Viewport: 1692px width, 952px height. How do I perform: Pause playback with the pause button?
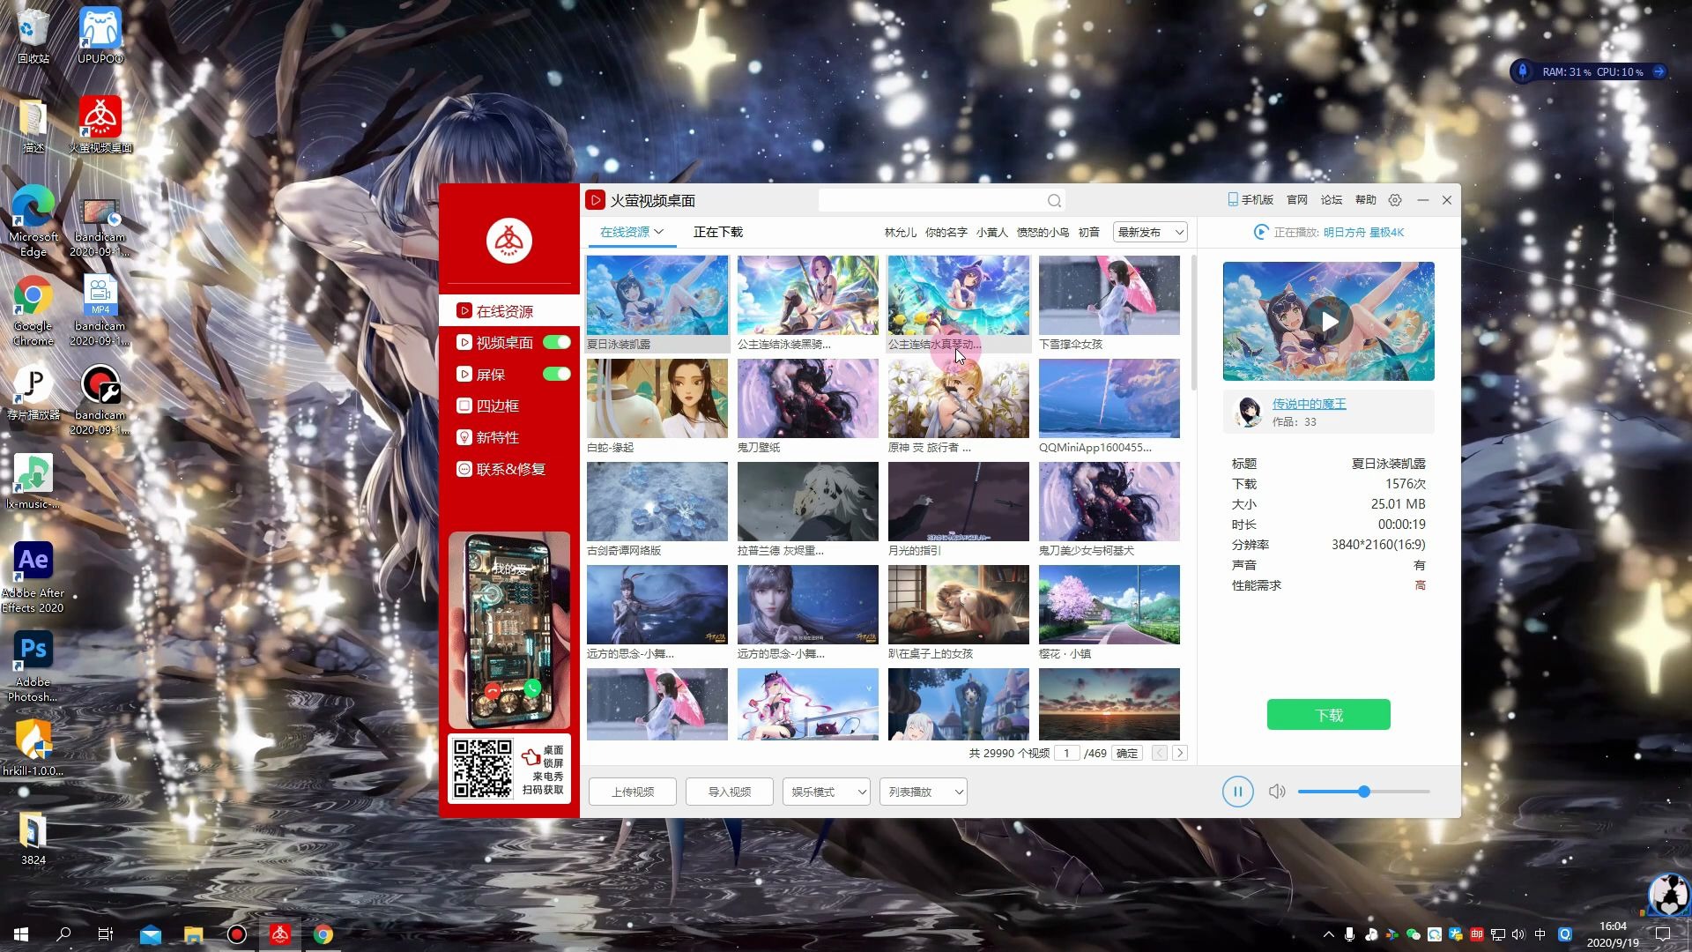(x=1237, y=792)
